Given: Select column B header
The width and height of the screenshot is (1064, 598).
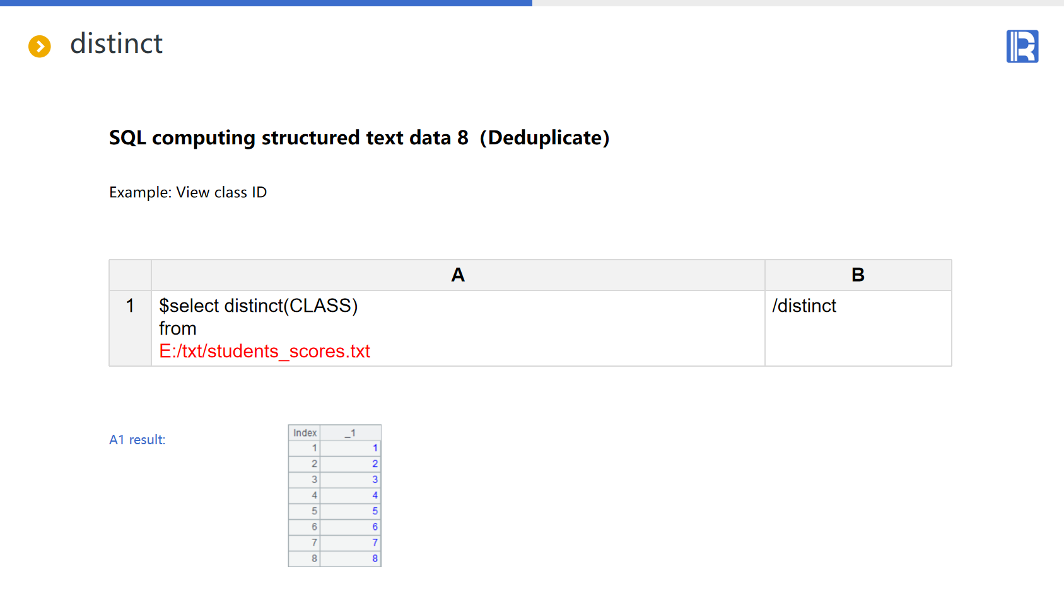Looking at the screenshot, I should tap(858, 275).
